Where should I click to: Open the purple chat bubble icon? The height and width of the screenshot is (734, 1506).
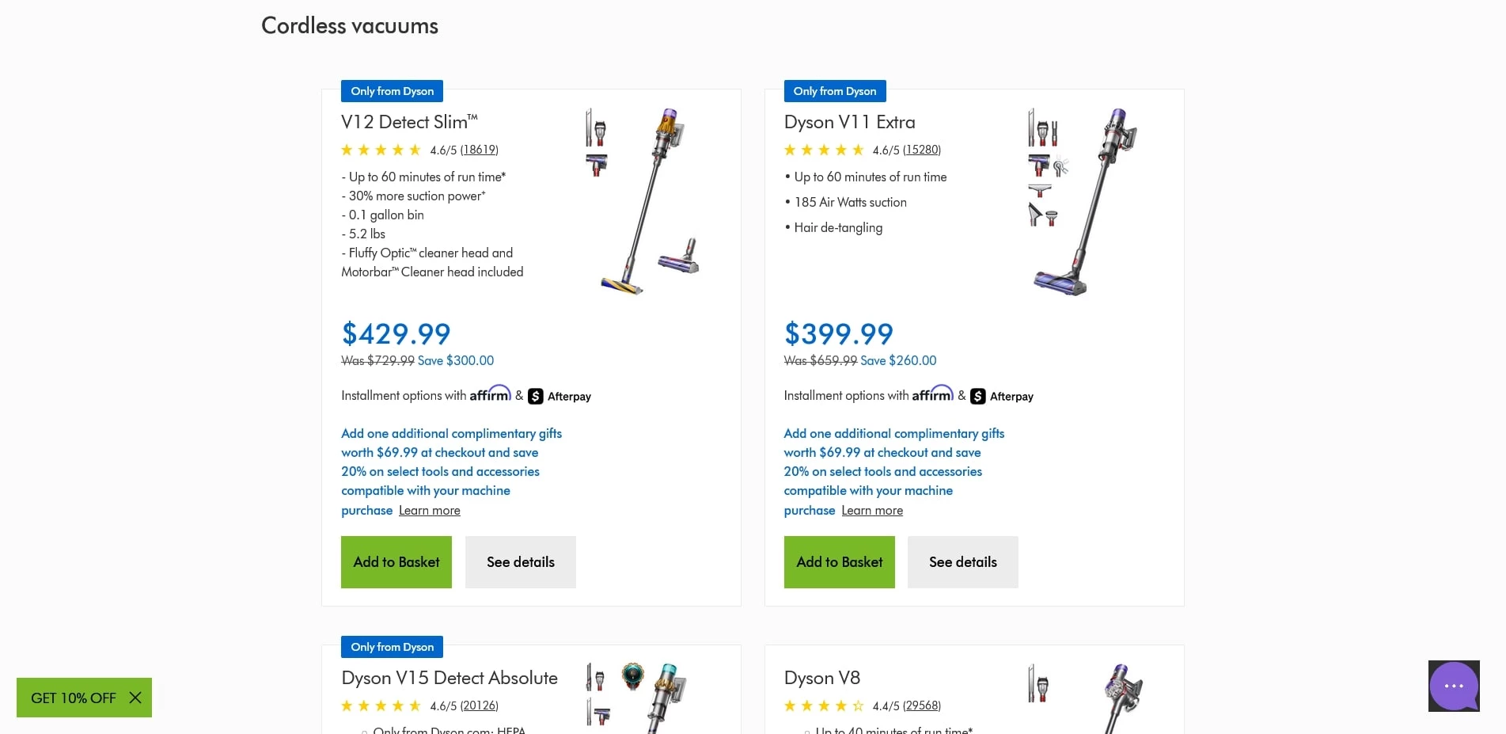[x=1453, y=686]
